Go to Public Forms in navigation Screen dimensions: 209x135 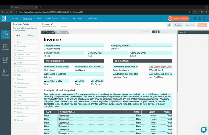tap(52, 18)
